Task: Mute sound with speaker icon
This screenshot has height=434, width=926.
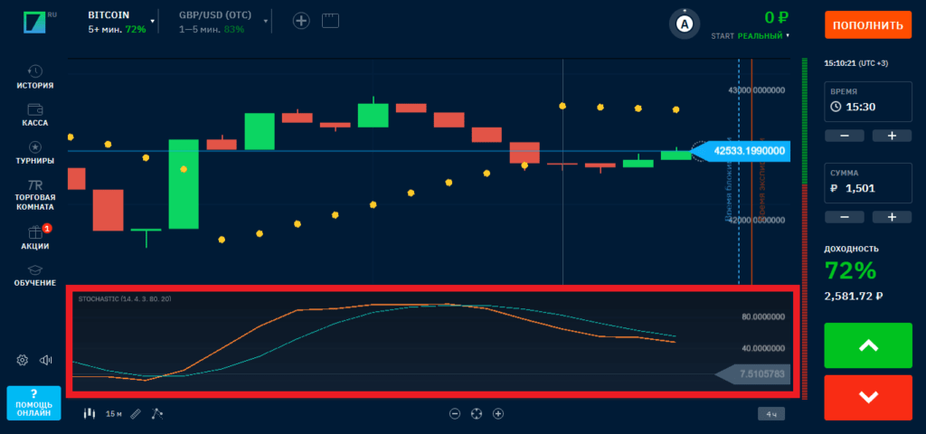Action: [x=47, y=360]
